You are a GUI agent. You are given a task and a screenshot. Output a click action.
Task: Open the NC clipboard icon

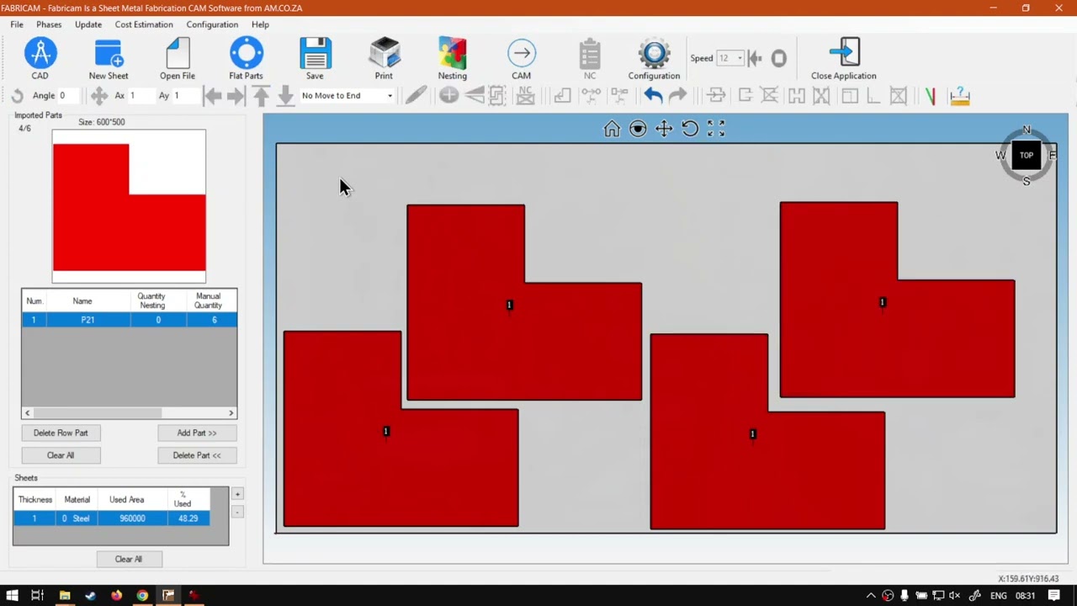coord(590,54)
